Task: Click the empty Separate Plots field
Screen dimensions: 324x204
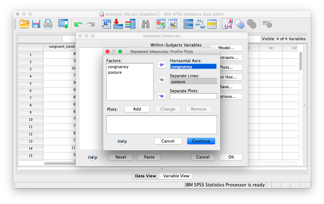Action: 193,96
